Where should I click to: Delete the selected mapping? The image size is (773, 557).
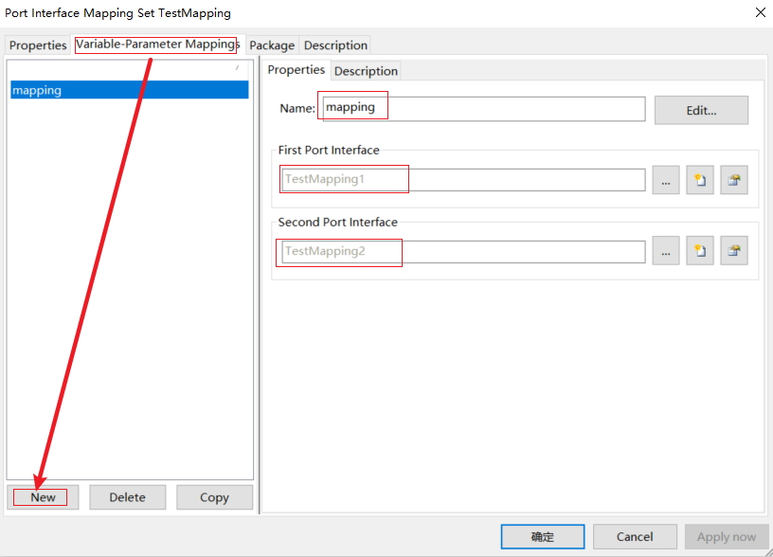pyautogui.click(x=127, y=496)
